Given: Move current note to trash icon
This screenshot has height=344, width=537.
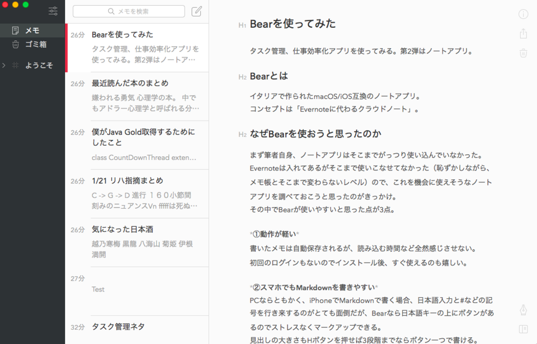Looking at the screenshot, I should tap(523, 53).
